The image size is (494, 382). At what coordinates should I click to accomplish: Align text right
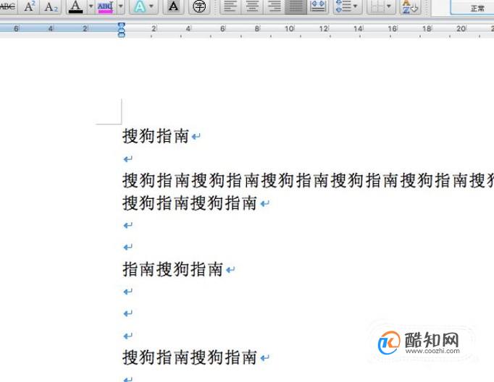(274, 7)
